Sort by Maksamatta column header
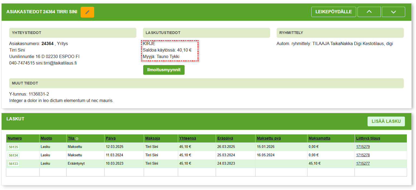The image size is (416, 190). tap(319, 138)
